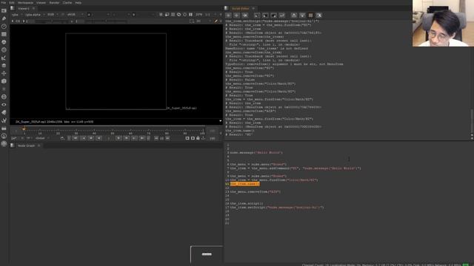Open the MetaData nodes toolbar menu

pyautogui.click(x=4, y=112)
